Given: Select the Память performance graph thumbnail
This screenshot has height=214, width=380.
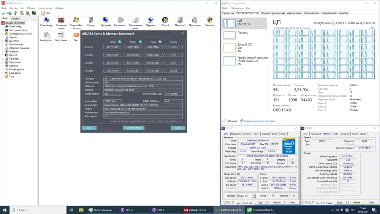Looking at the screenshot, I should [x=230, y=35].
